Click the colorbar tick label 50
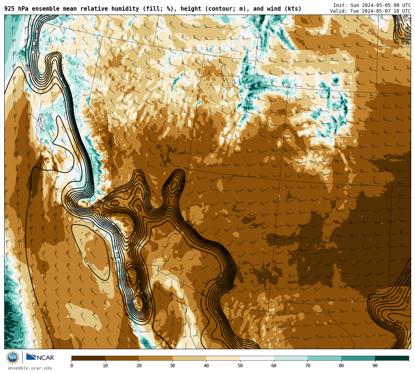 pyautogui.click(x=240, y=366)
